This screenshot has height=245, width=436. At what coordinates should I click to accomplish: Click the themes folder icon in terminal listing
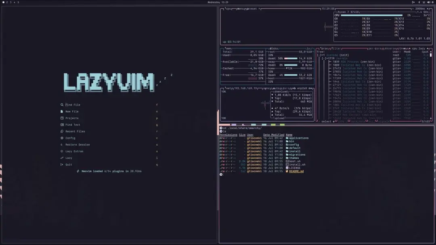(x=287, y=158)
